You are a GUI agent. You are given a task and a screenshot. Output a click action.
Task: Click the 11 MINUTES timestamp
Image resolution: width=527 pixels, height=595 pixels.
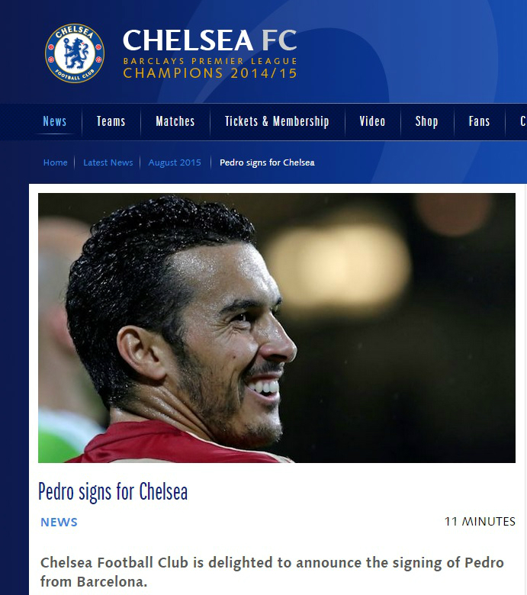(480, 522)
